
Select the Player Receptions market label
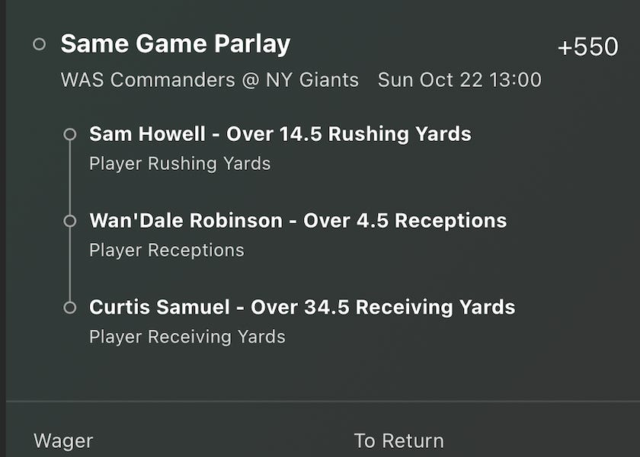click(x=165, y=250)
